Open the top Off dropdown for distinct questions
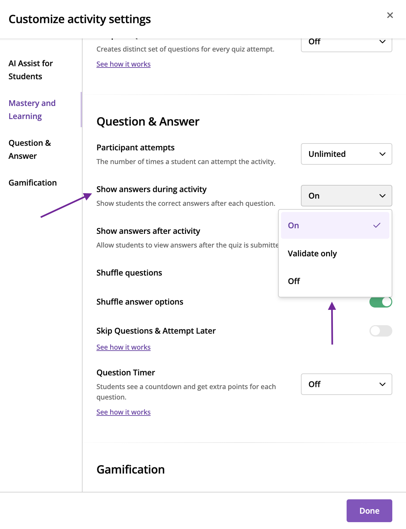406x529 pixels. tap(346, 45)
